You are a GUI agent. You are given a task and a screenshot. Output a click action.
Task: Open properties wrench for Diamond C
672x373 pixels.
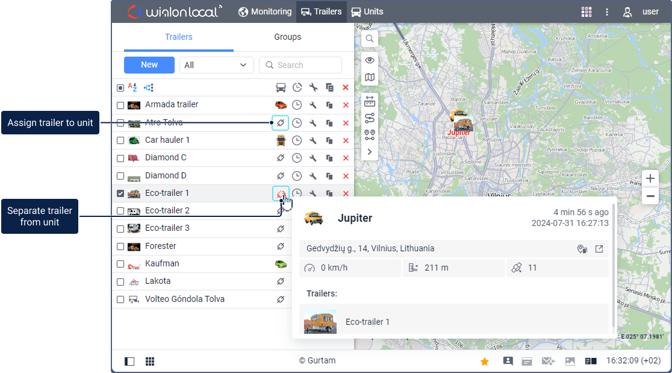[313, 158]
